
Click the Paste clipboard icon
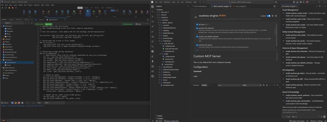point(68,12)
